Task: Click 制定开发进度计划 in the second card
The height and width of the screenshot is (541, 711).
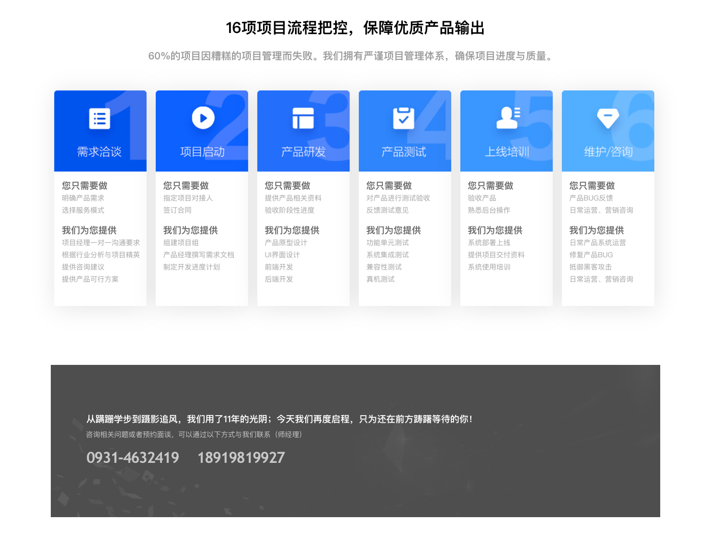Action: [191, 267]
